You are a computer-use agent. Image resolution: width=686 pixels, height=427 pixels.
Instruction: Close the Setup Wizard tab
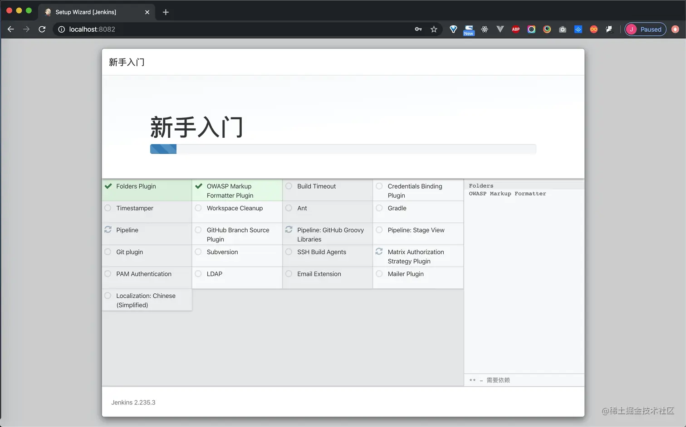[x=147, y=12]
